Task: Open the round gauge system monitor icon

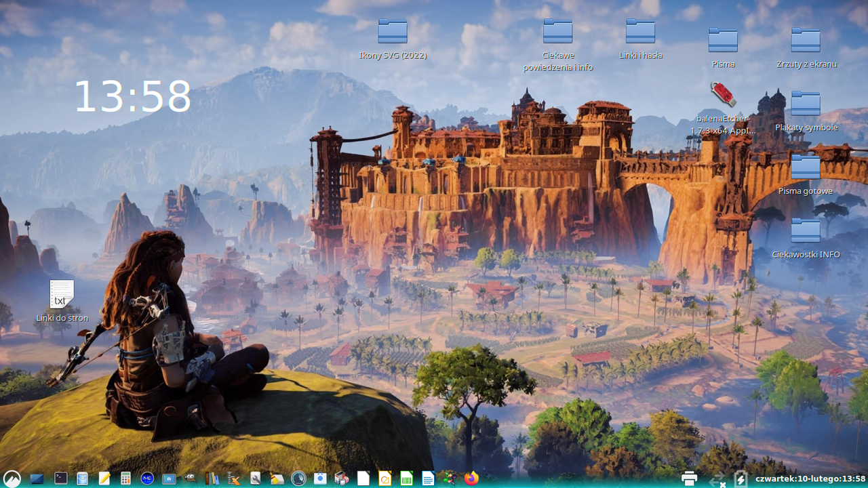Action: 298,479
